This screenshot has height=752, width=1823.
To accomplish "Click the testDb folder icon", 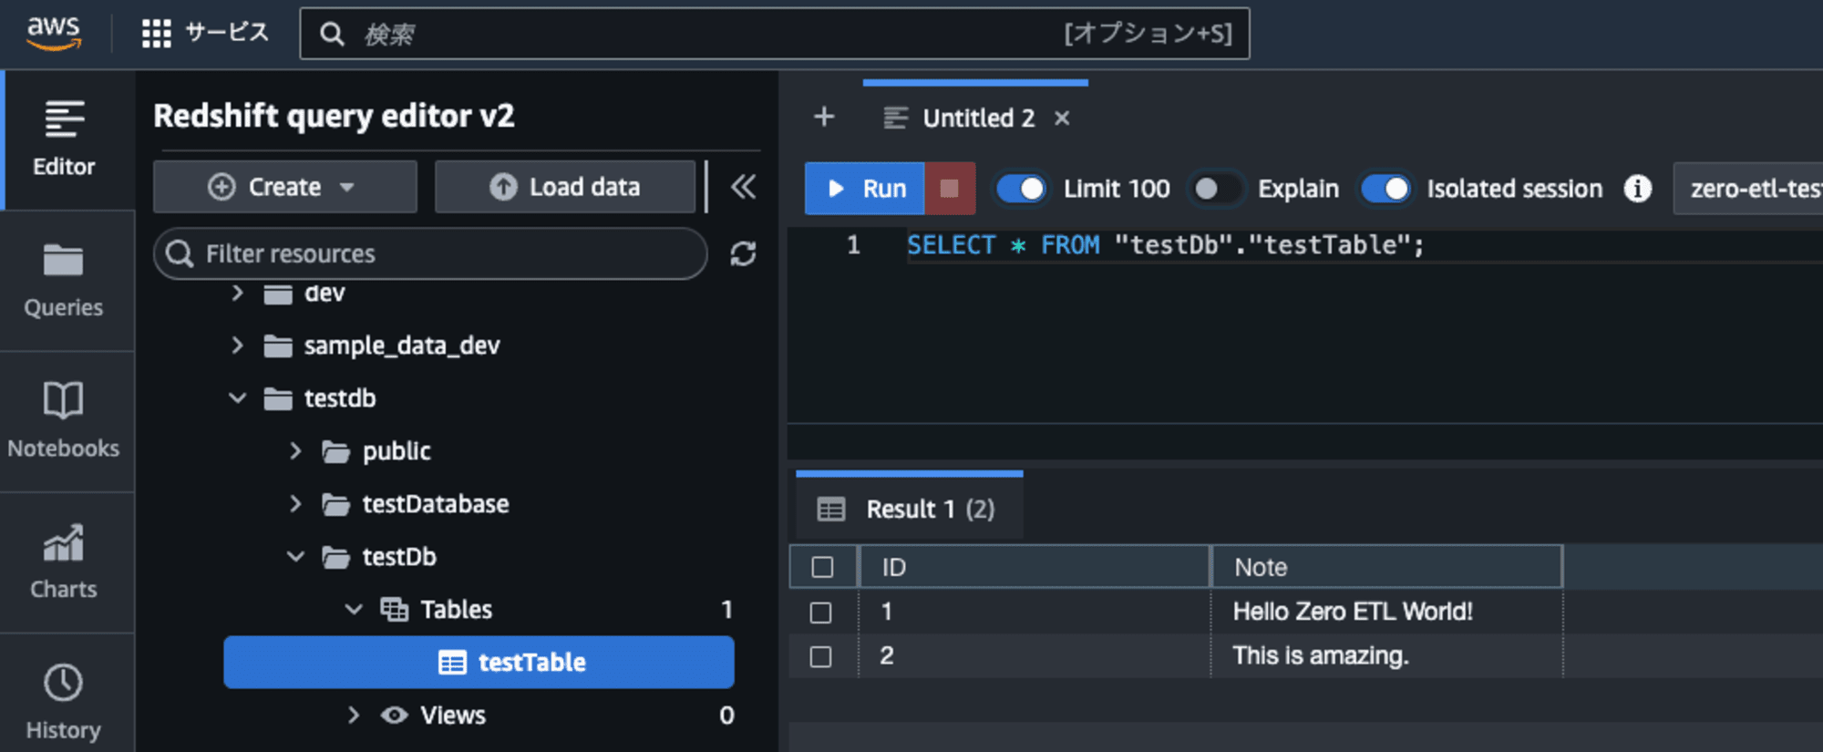I will (x=335, y=557).
